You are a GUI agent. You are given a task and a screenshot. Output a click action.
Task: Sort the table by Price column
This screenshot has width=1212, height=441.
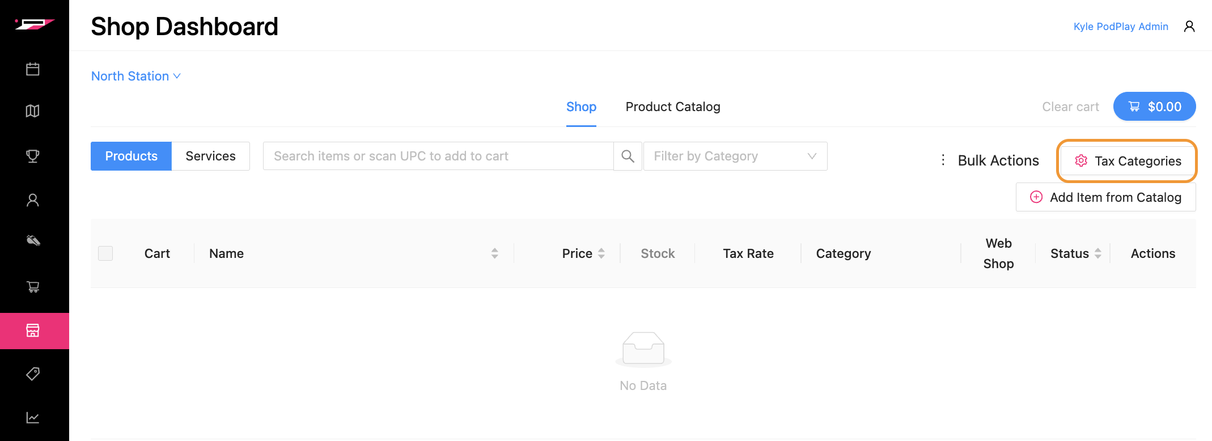click(583, 253)
